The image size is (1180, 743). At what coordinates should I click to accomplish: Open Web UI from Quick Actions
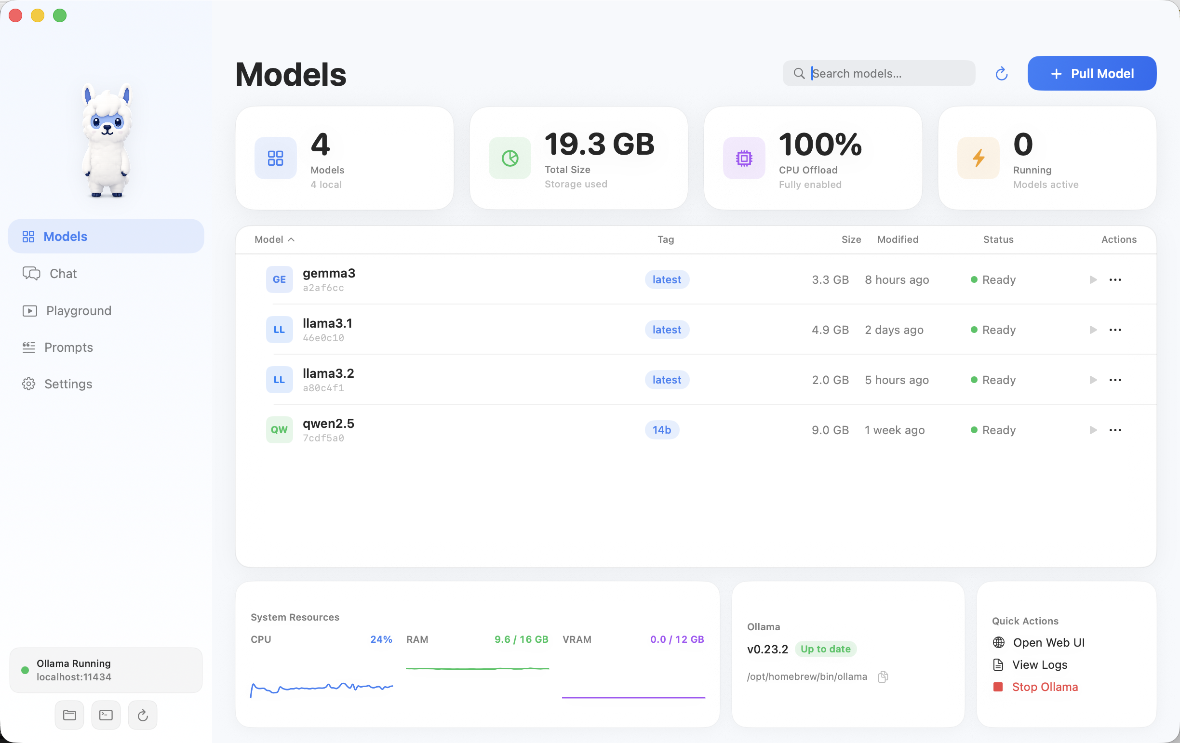[x=1038, y=643]
